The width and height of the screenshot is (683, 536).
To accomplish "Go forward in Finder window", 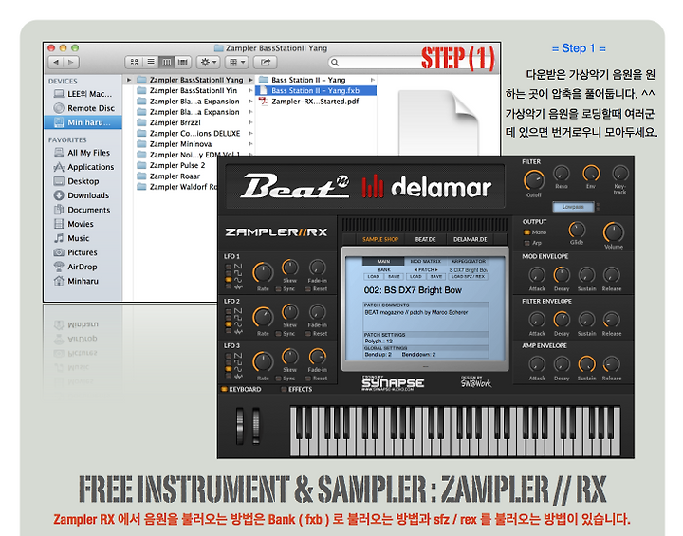I will pos(72,63).
